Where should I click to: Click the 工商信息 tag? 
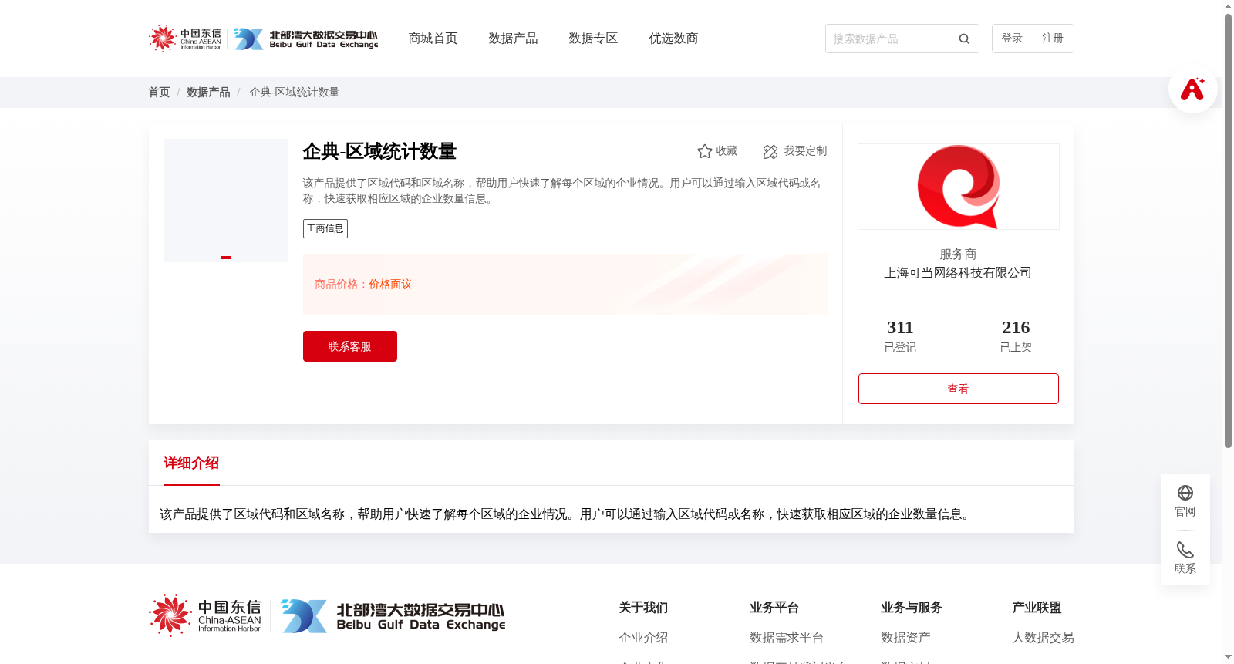click(325, 228)
